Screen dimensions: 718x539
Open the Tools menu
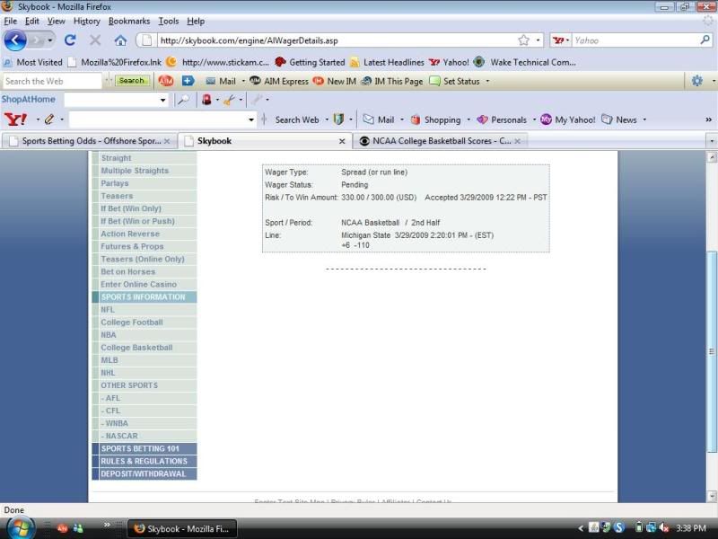tap(169, 21)
